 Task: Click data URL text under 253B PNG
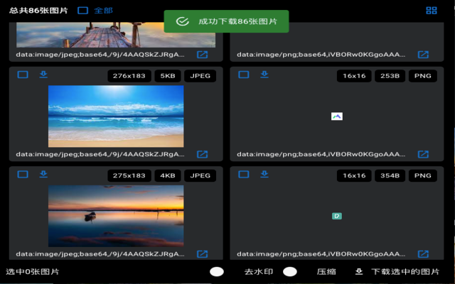pyautogui.click(x=321, y=154)
